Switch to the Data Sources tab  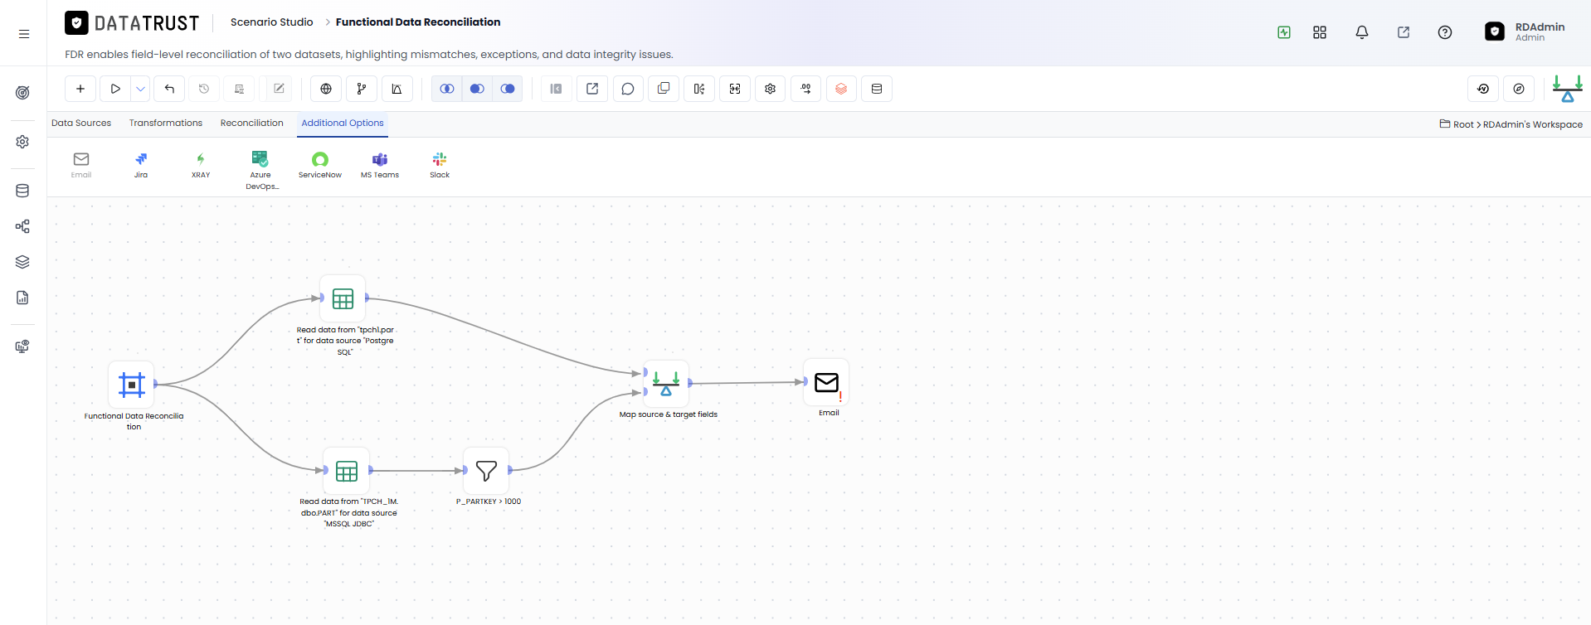pyautogui.click(x=81, y=123)
